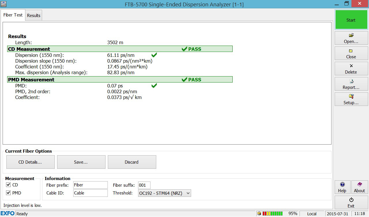Screen dimensions: 369x217
Task: Uncheck the CD measurement checkbox
Action: (x=8, y=185)
